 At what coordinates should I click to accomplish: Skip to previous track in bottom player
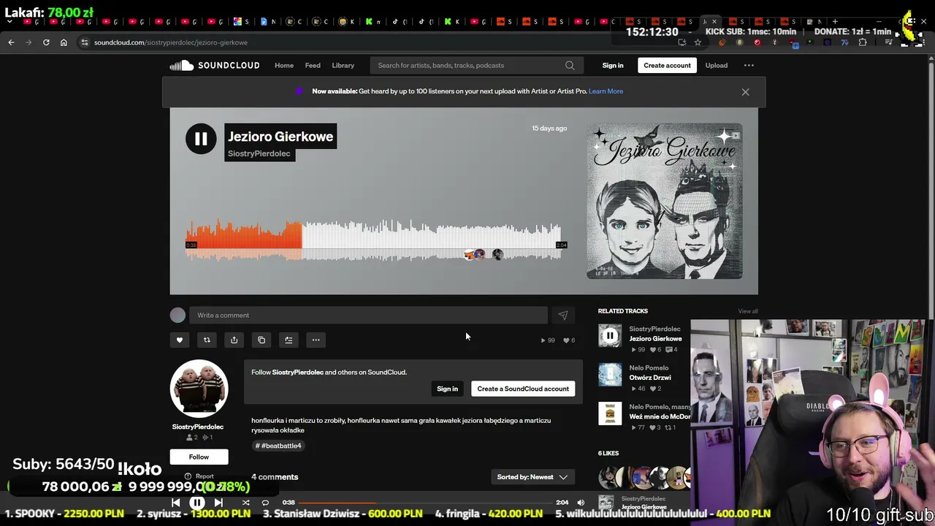point(175,503)
